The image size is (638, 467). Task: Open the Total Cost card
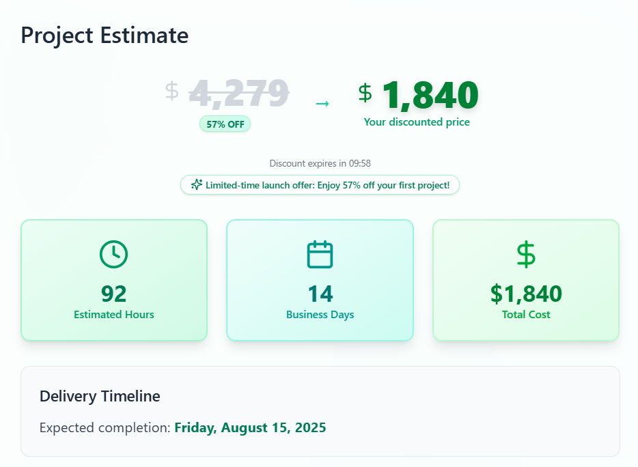tap(526, 281)
